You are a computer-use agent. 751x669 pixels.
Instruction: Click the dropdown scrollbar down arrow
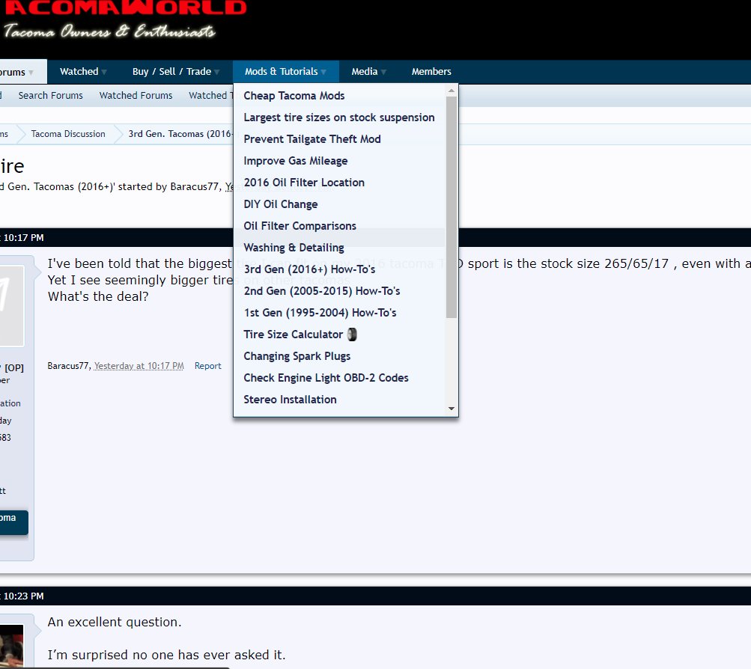(x=451, y=409)
